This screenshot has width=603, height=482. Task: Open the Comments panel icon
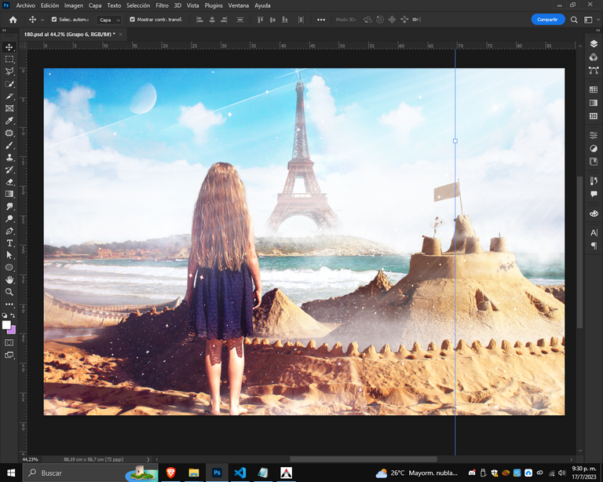tap(594, 194)
